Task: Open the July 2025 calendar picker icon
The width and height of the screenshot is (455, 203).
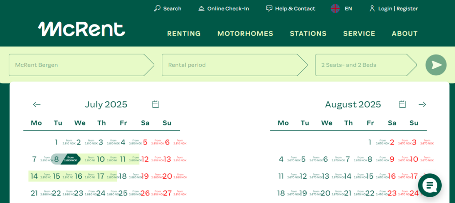Action: (x=156, y=104)
